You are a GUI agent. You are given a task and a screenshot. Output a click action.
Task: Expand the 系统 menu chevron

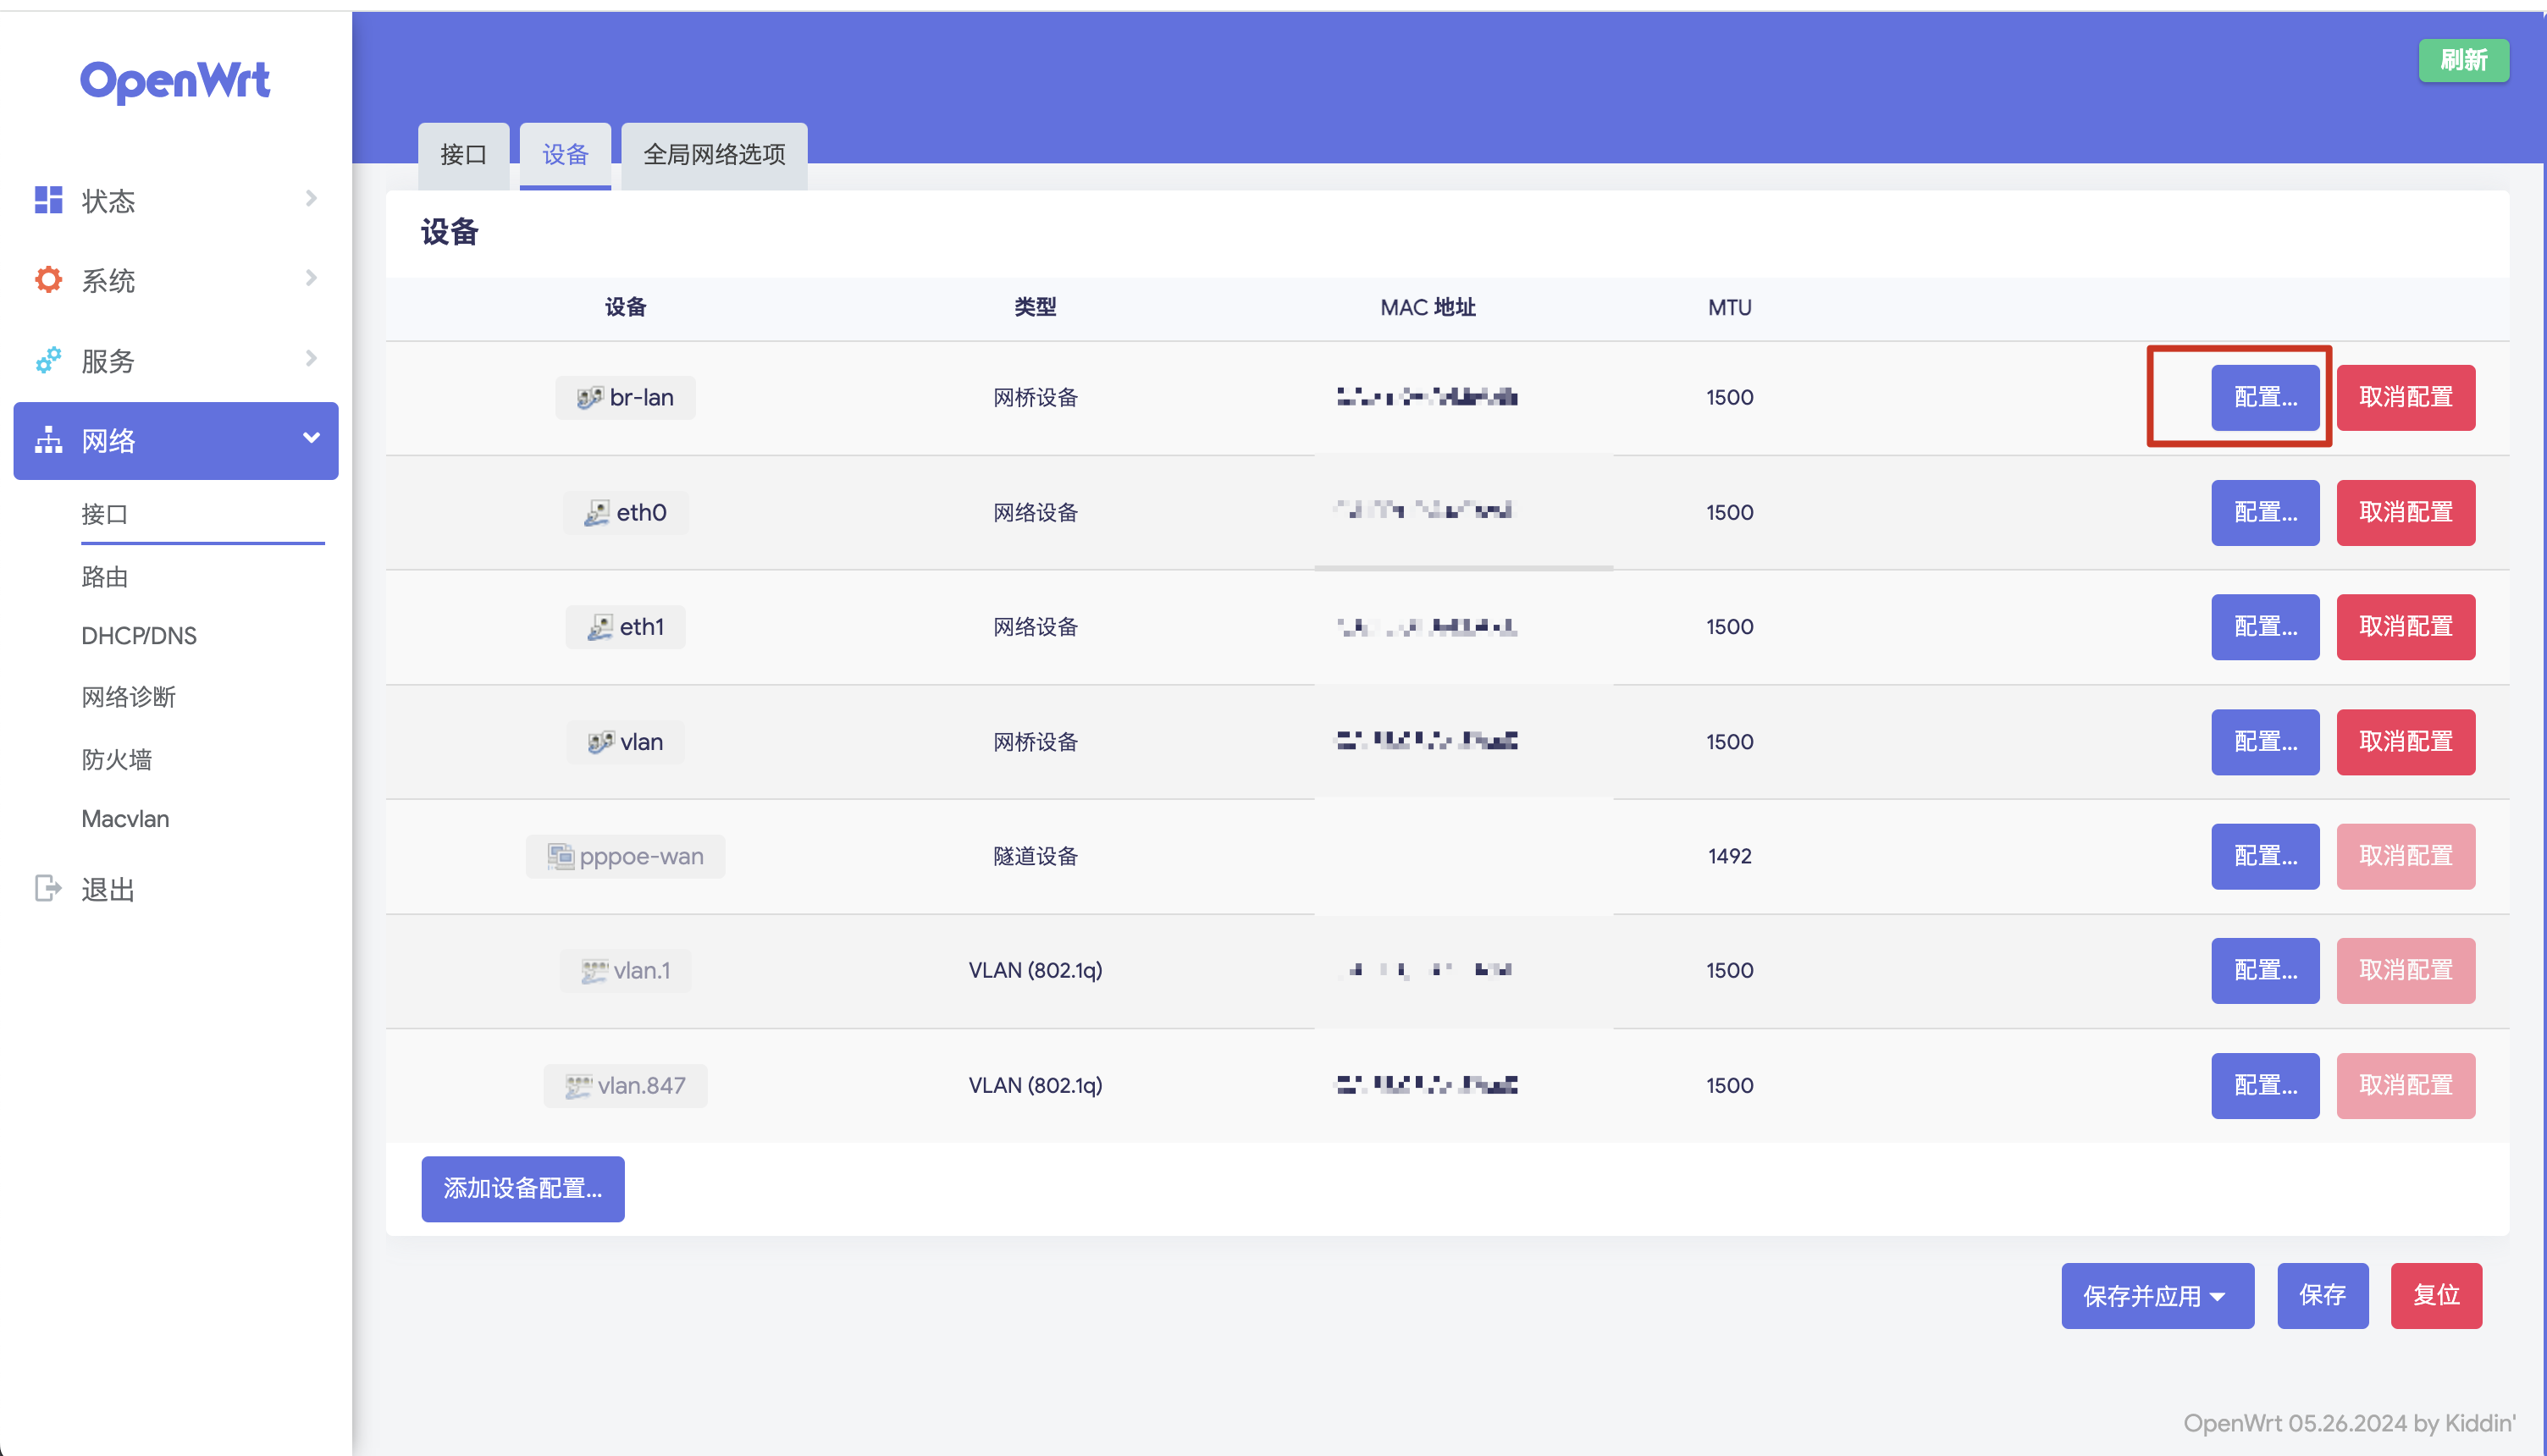[x=311, y=278]
